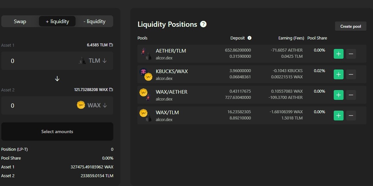Click WAX wallet balance icon above Asset 2
Viewport: 373px width, 186px height.
click(111, 90)
